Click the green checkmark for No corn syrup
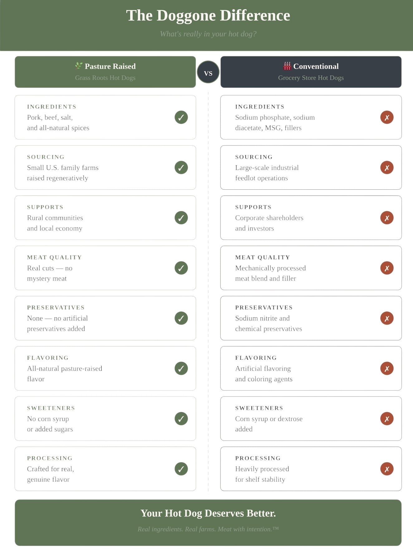Viewport: 413px width, 551px height. click(181, 419)
